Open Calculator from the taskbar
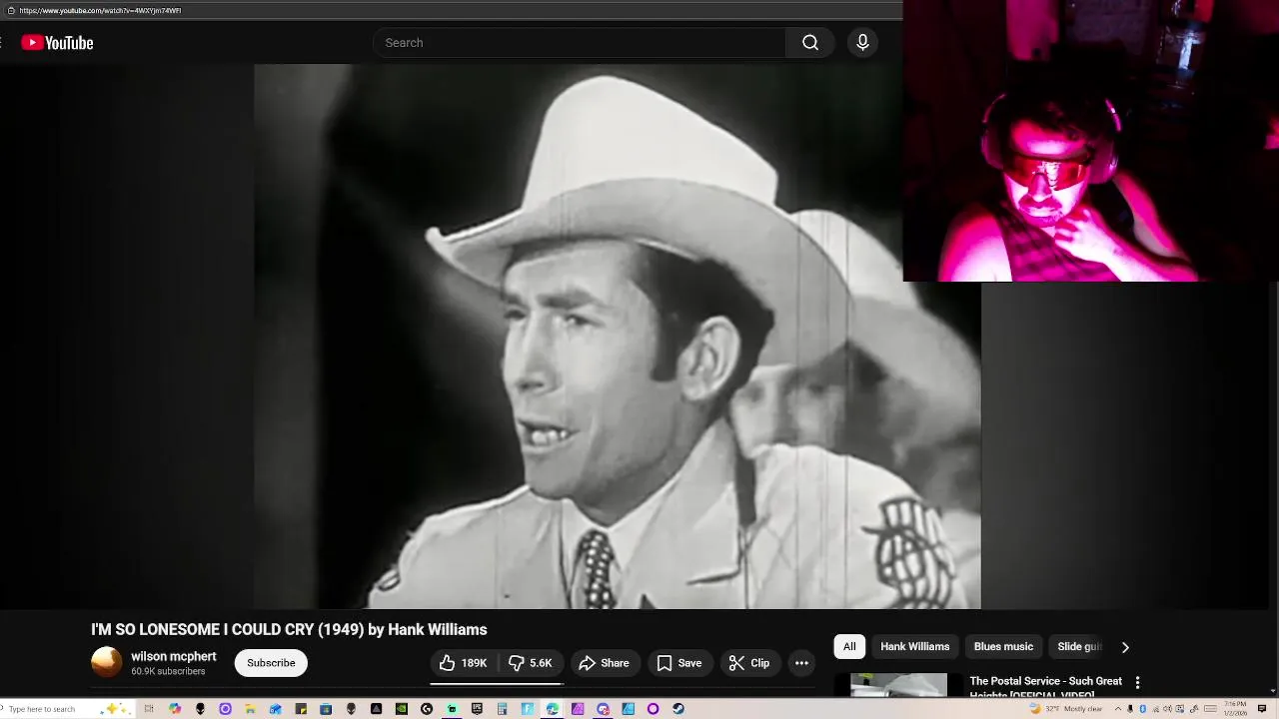The width and height of the screenshot is (1279, 719). pos(502,709)
